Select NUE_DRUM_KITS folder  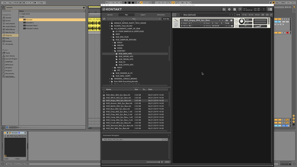[x=126, y=59]
